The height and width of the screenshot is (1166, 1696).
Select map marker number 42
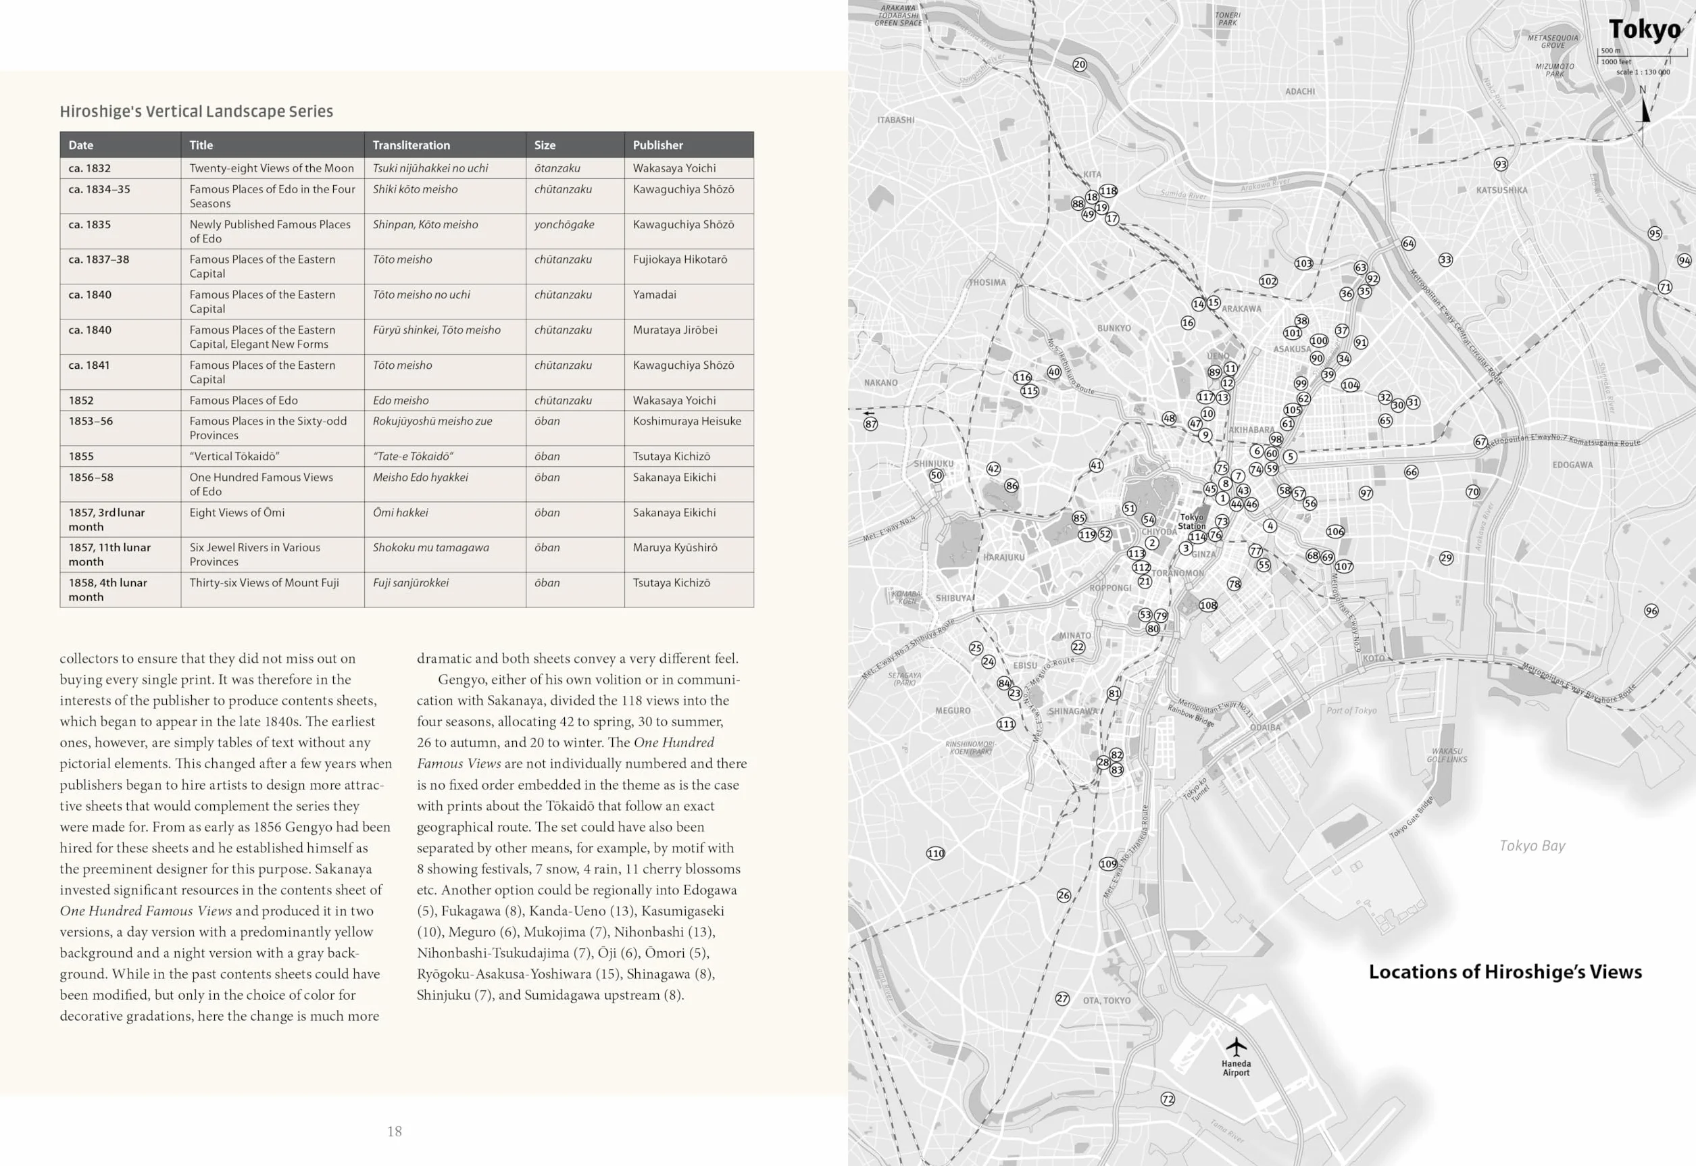(x=993, y=468)
